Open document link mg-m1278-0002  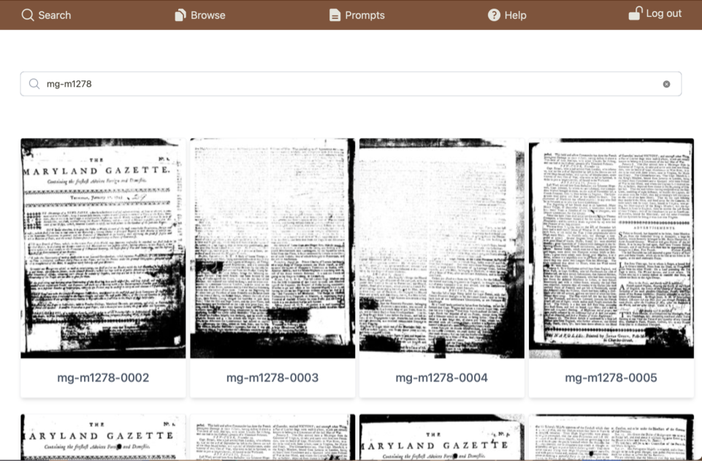point(102,378)
